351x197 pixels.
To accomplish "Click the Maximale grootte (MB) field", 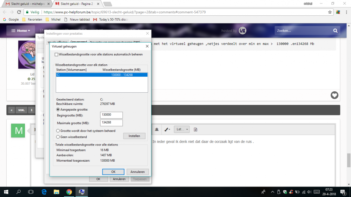I will (111, 123).
